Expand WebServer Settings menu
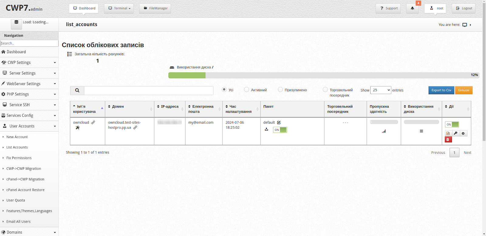Viewport: 486px width, 236px height. coord(29,84)
